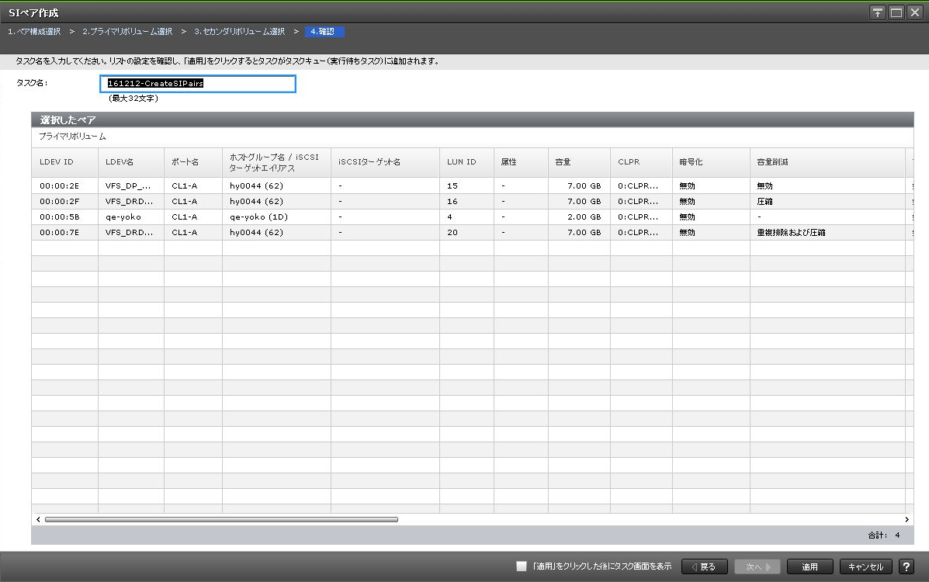The height and width of the screenshot is (582, 929).
Task: Go to step 2.プライマリボリューム選択
Action: tap(127, 32)
